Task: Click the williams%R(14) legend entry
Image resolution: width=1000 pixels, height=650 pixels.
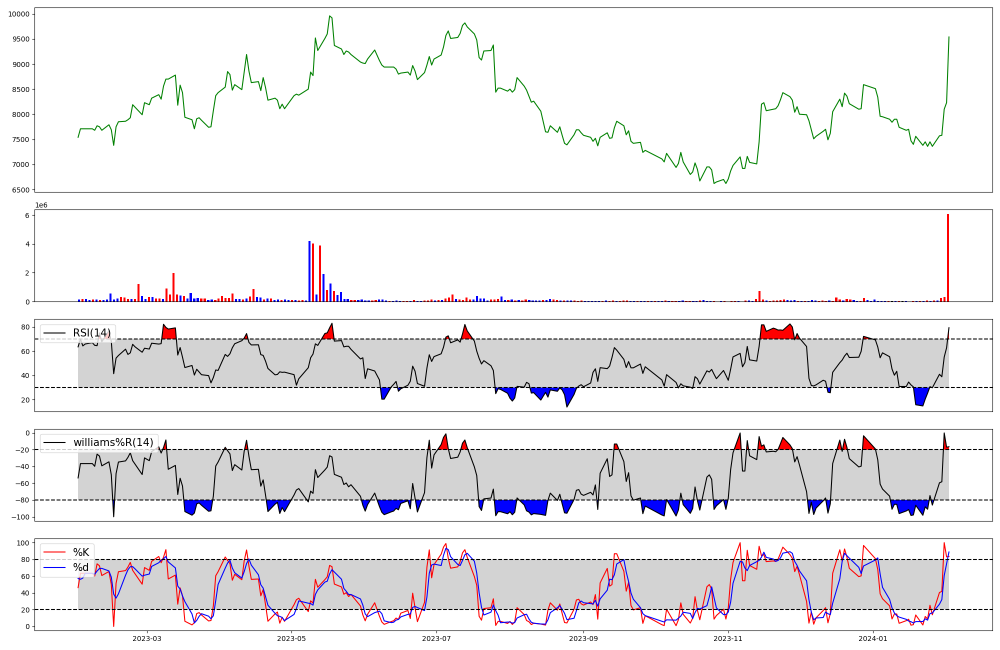Action: point(99,442)
